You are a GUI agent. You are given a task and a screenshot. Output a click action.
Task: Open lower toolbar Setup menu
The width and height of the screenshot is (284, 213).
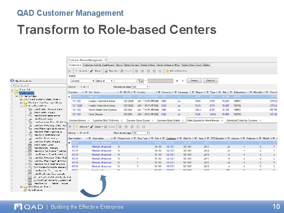tap(97, 127)
